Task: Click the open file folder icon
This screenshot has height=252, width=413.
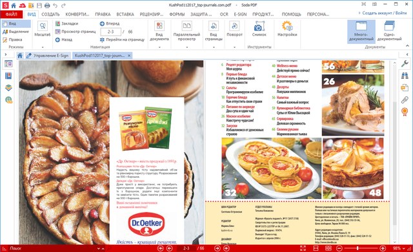Action: coord(31,5)
